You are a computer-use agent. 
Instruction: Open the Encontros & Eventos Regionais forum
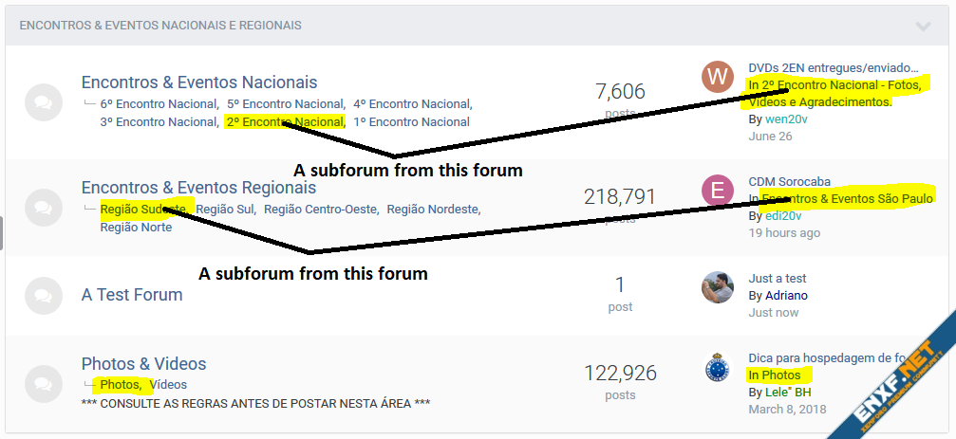click(198, 188)
